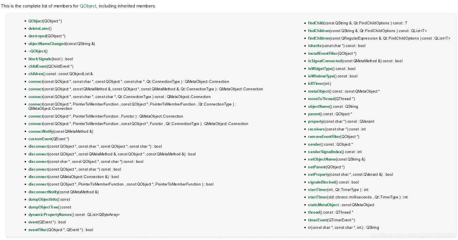This screenshot has height=240, width=458.
Task: Go to the dynamicPropertyNames() link
Action: [x=50, y=215]
